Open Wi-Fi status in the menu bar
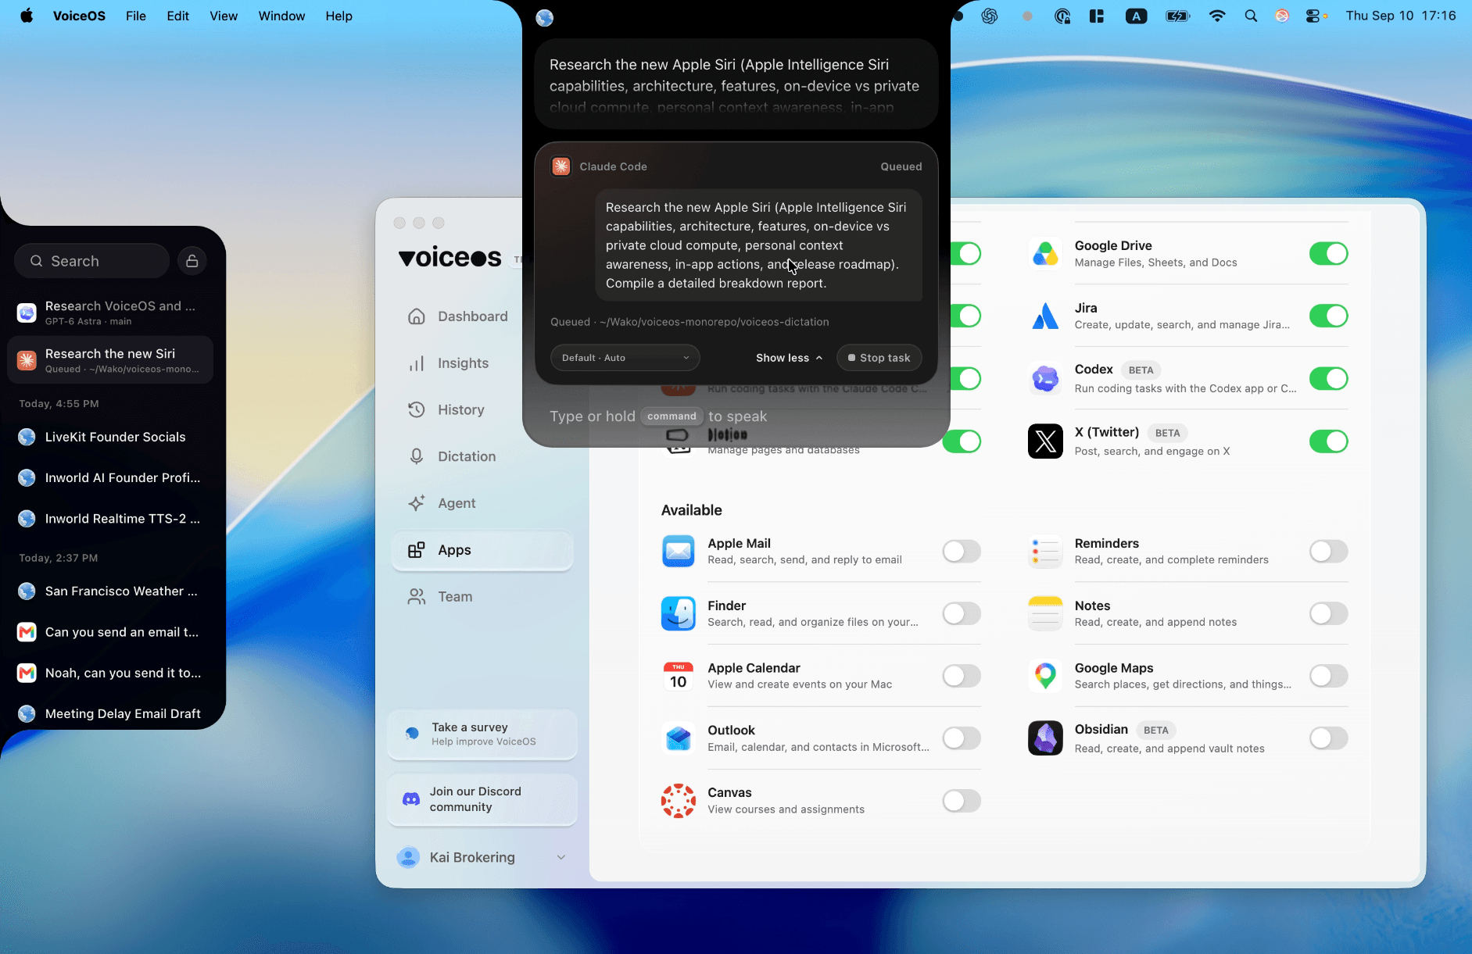 pyautogui.click(x=1217, y=16)
